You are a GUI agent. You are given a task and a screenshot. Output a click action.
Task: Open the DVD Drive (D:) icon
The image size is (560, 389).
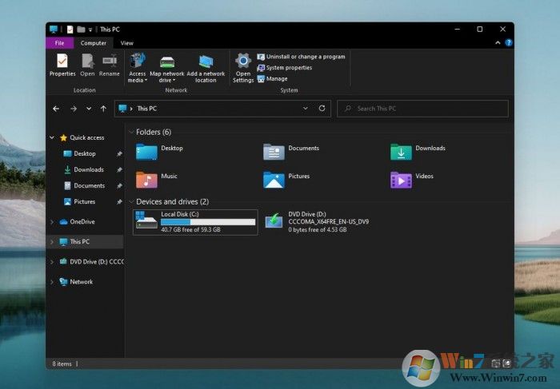(274, 220)
